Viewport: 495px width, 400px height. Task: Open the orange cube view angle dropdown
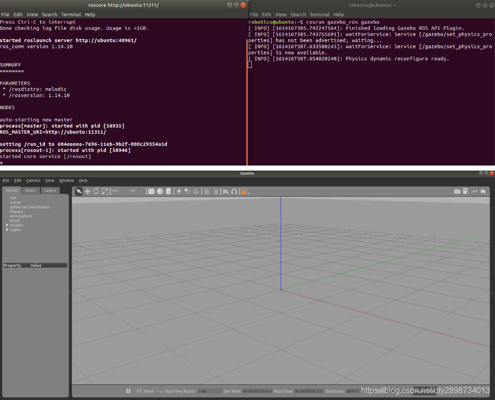[246, 192]
